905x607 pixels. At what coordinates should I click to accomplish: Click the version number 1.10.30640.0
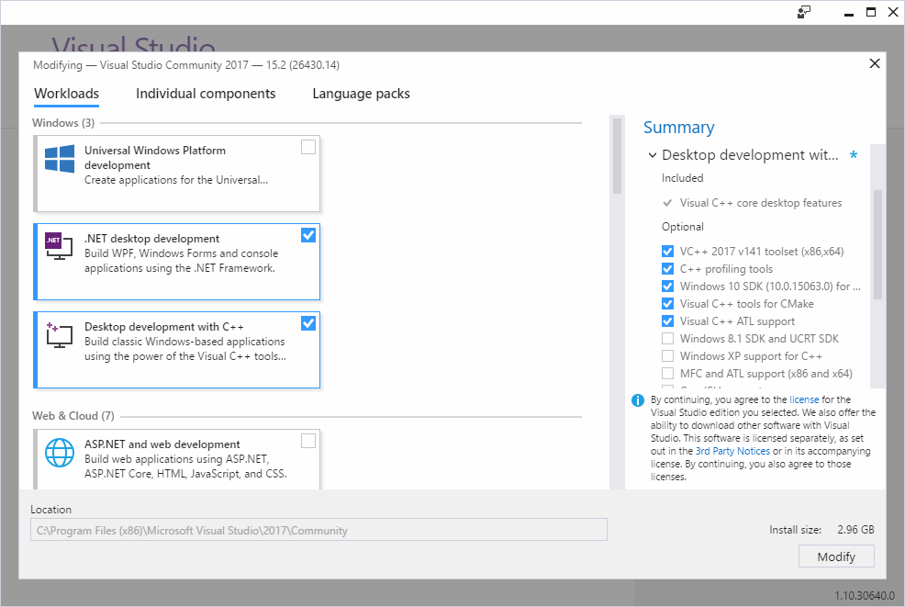865,595
